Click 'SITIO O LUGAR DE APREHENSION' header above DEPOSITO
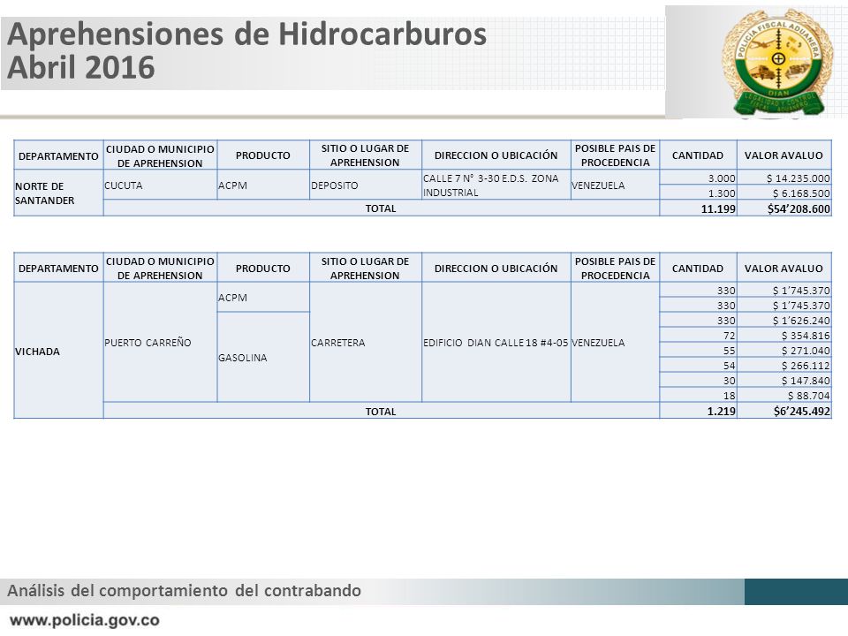This screenshot has width=848, height=636. point(365,155)
